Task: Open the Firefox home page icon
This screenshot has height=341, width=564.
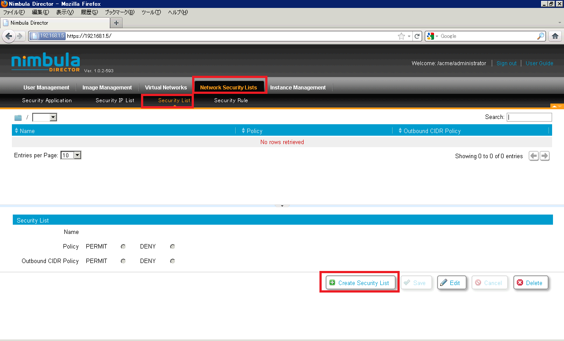Action: tap(555, 36)
